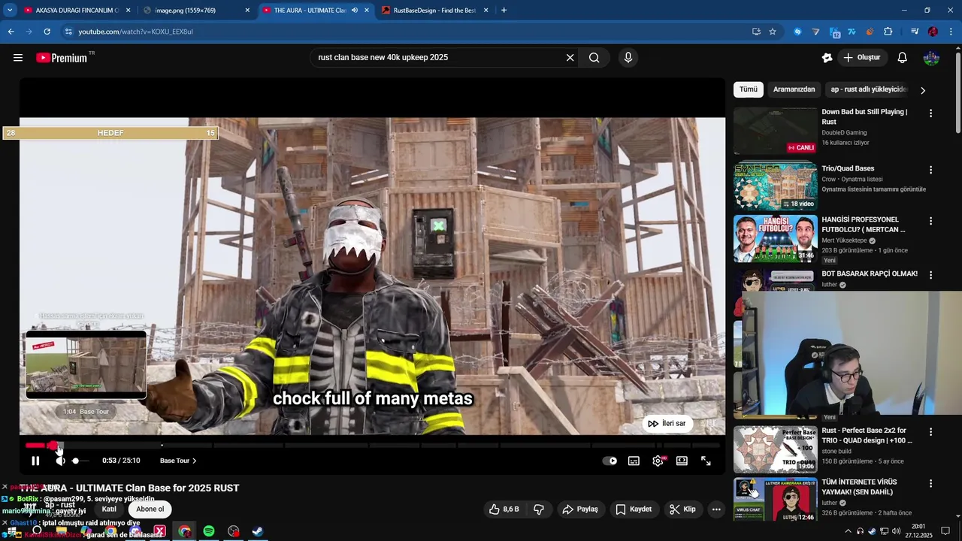Open the Chrome media controls icon
The width and height of the screenshot is (962, 541).
tap(915, 32)
